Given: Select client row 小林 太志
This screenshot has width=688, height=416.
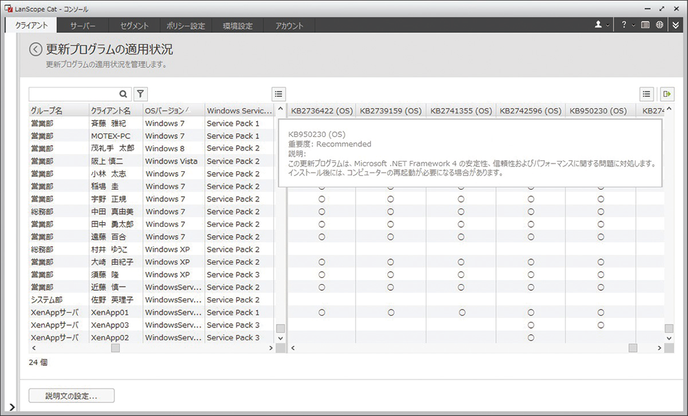Looking at the screenshot, I should [151, 173].
